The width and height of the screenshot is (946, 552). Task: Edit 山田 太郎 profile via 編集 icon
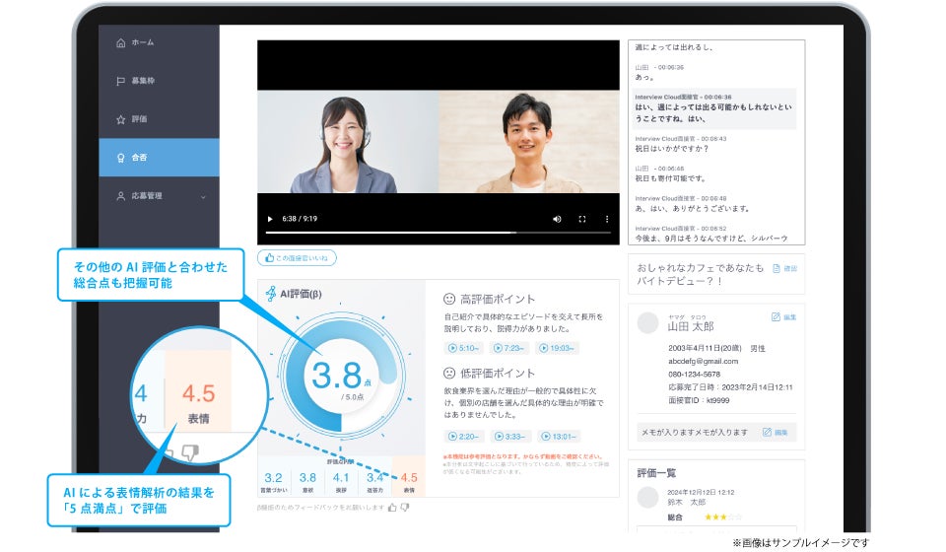click(x=783, y=317)
